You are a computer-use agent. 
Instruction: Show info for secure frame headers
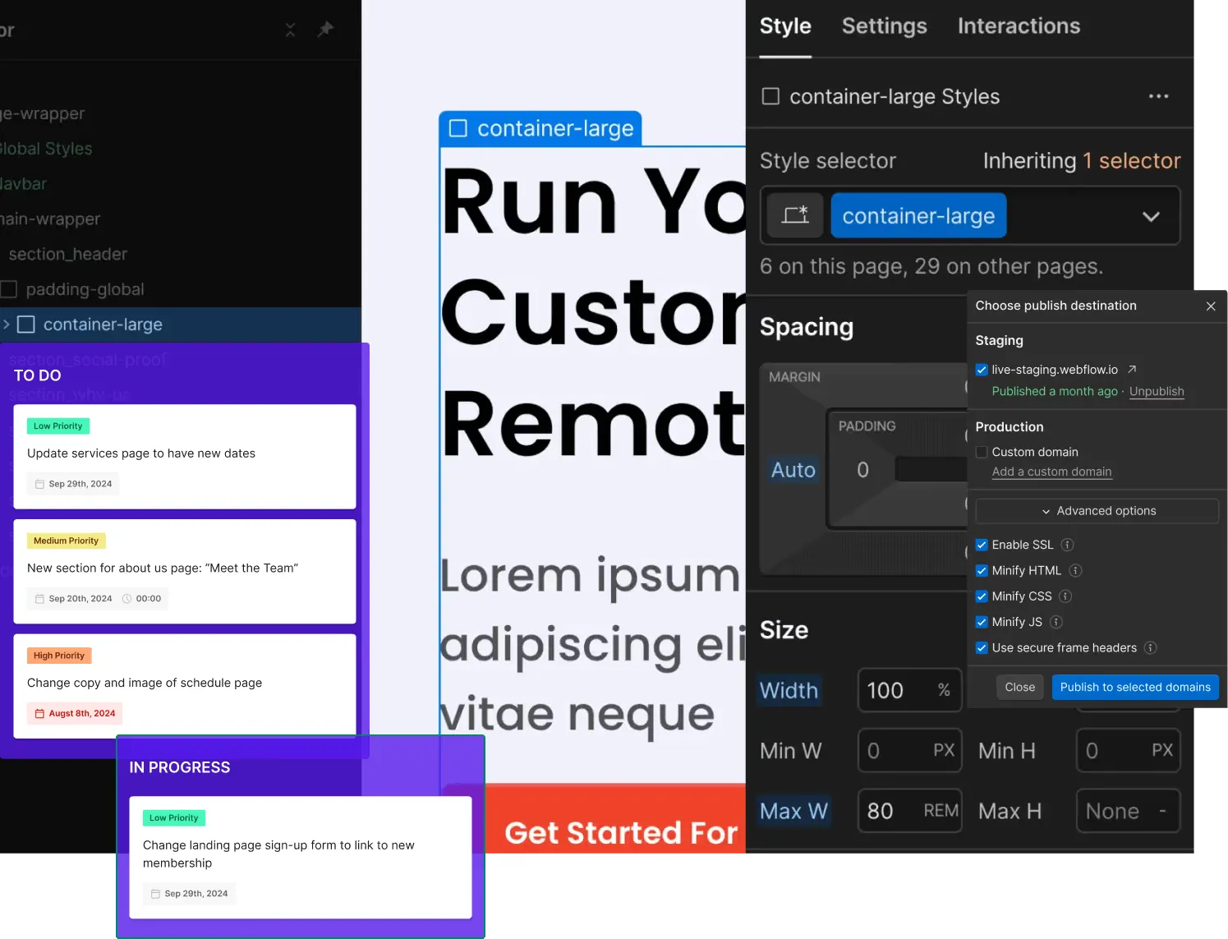1151,647
